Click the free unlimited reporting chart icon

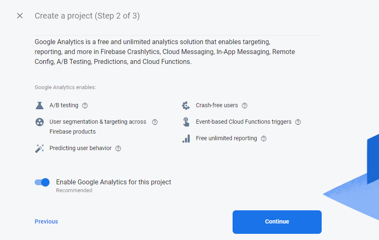(186, 139)
